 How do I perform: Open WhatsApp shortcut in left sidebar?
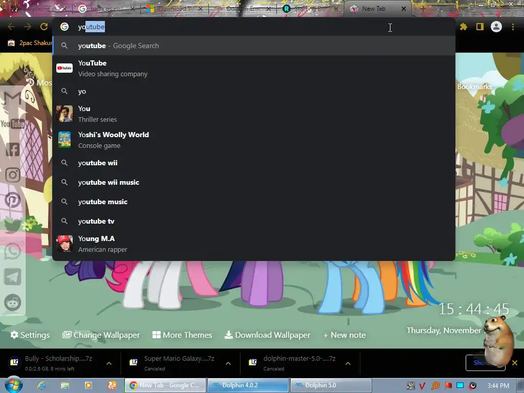coord(12,251)
